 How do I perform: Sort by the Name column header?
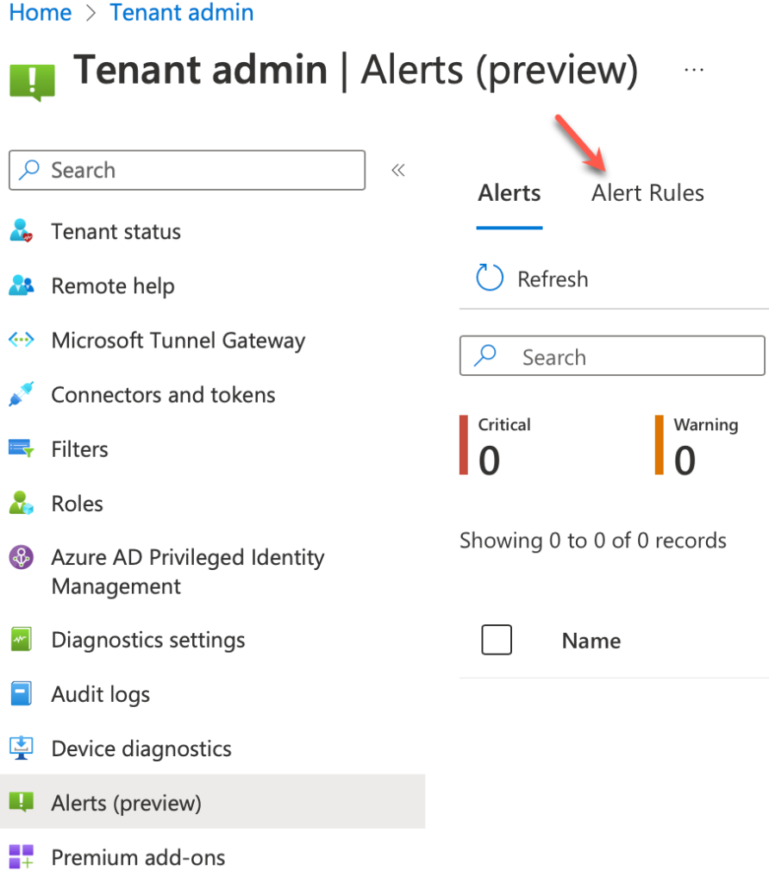click(591, 641)
